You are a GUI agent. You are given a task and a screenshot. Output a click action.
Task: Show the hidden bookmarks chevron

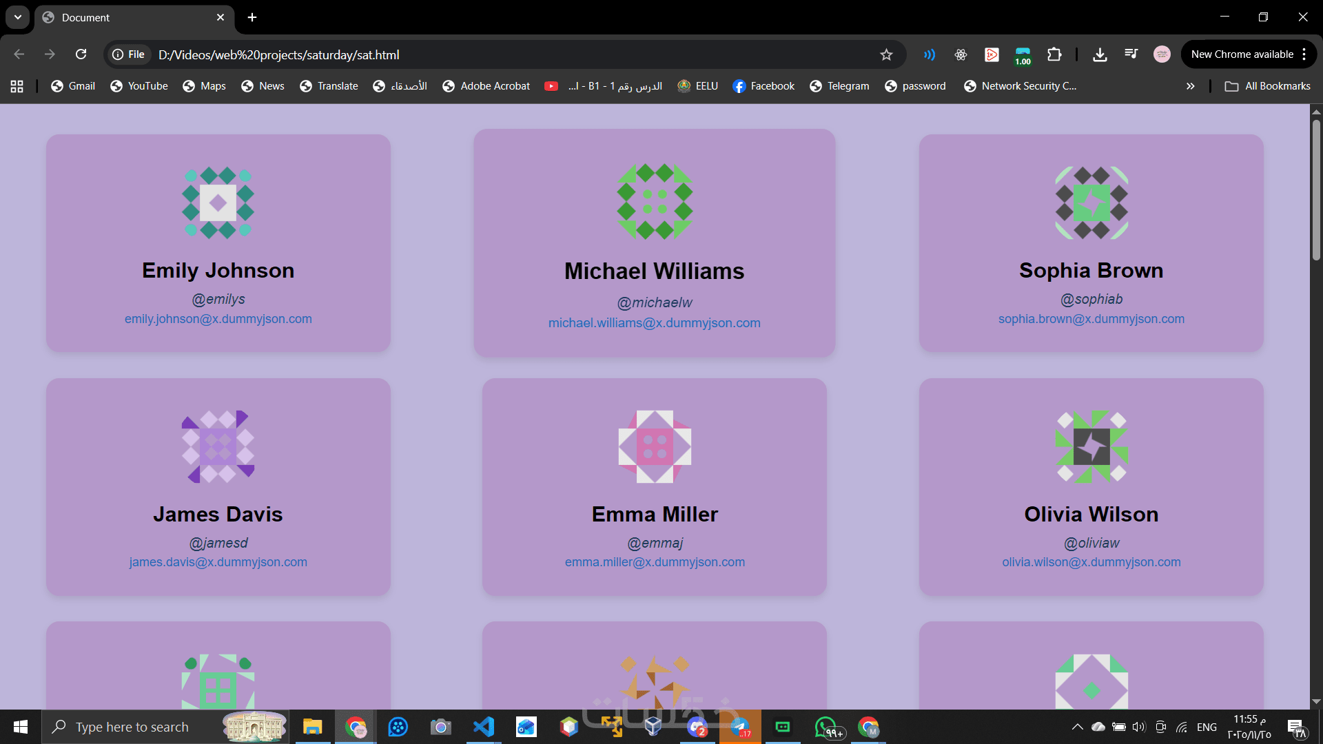tap(1190, 86)
